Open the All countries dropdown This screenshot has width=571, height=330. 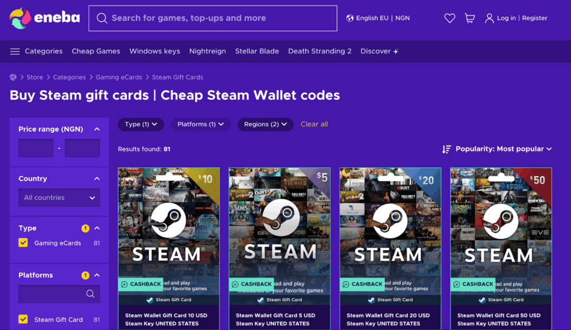pyautogui.click(x=59, y=198)
